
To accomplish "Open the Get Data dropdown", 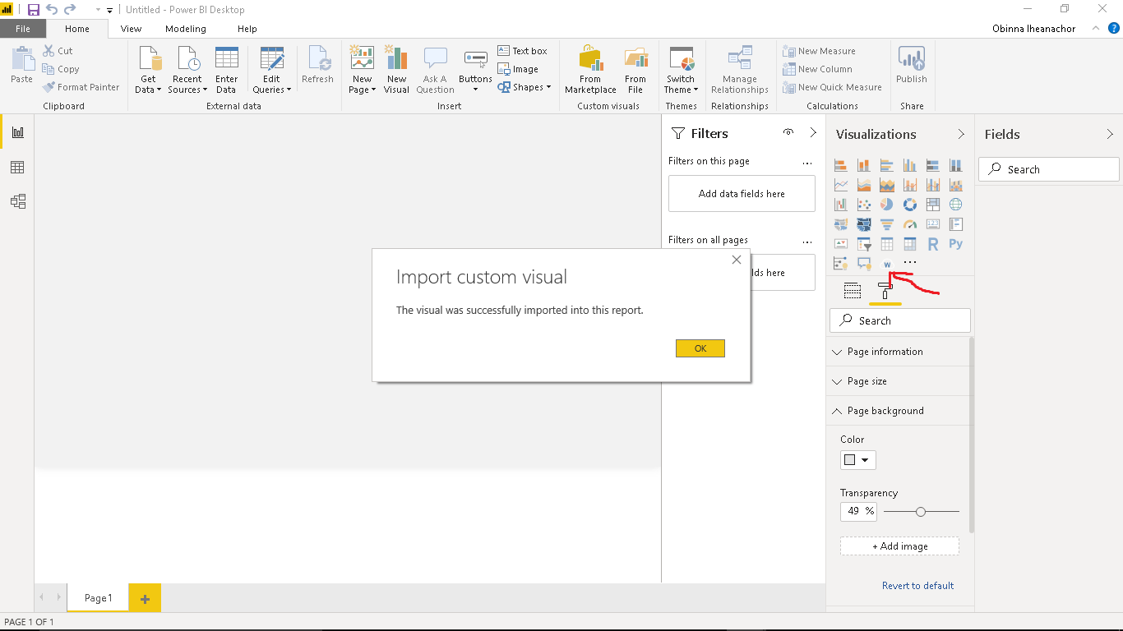I will tap(148, 71).
